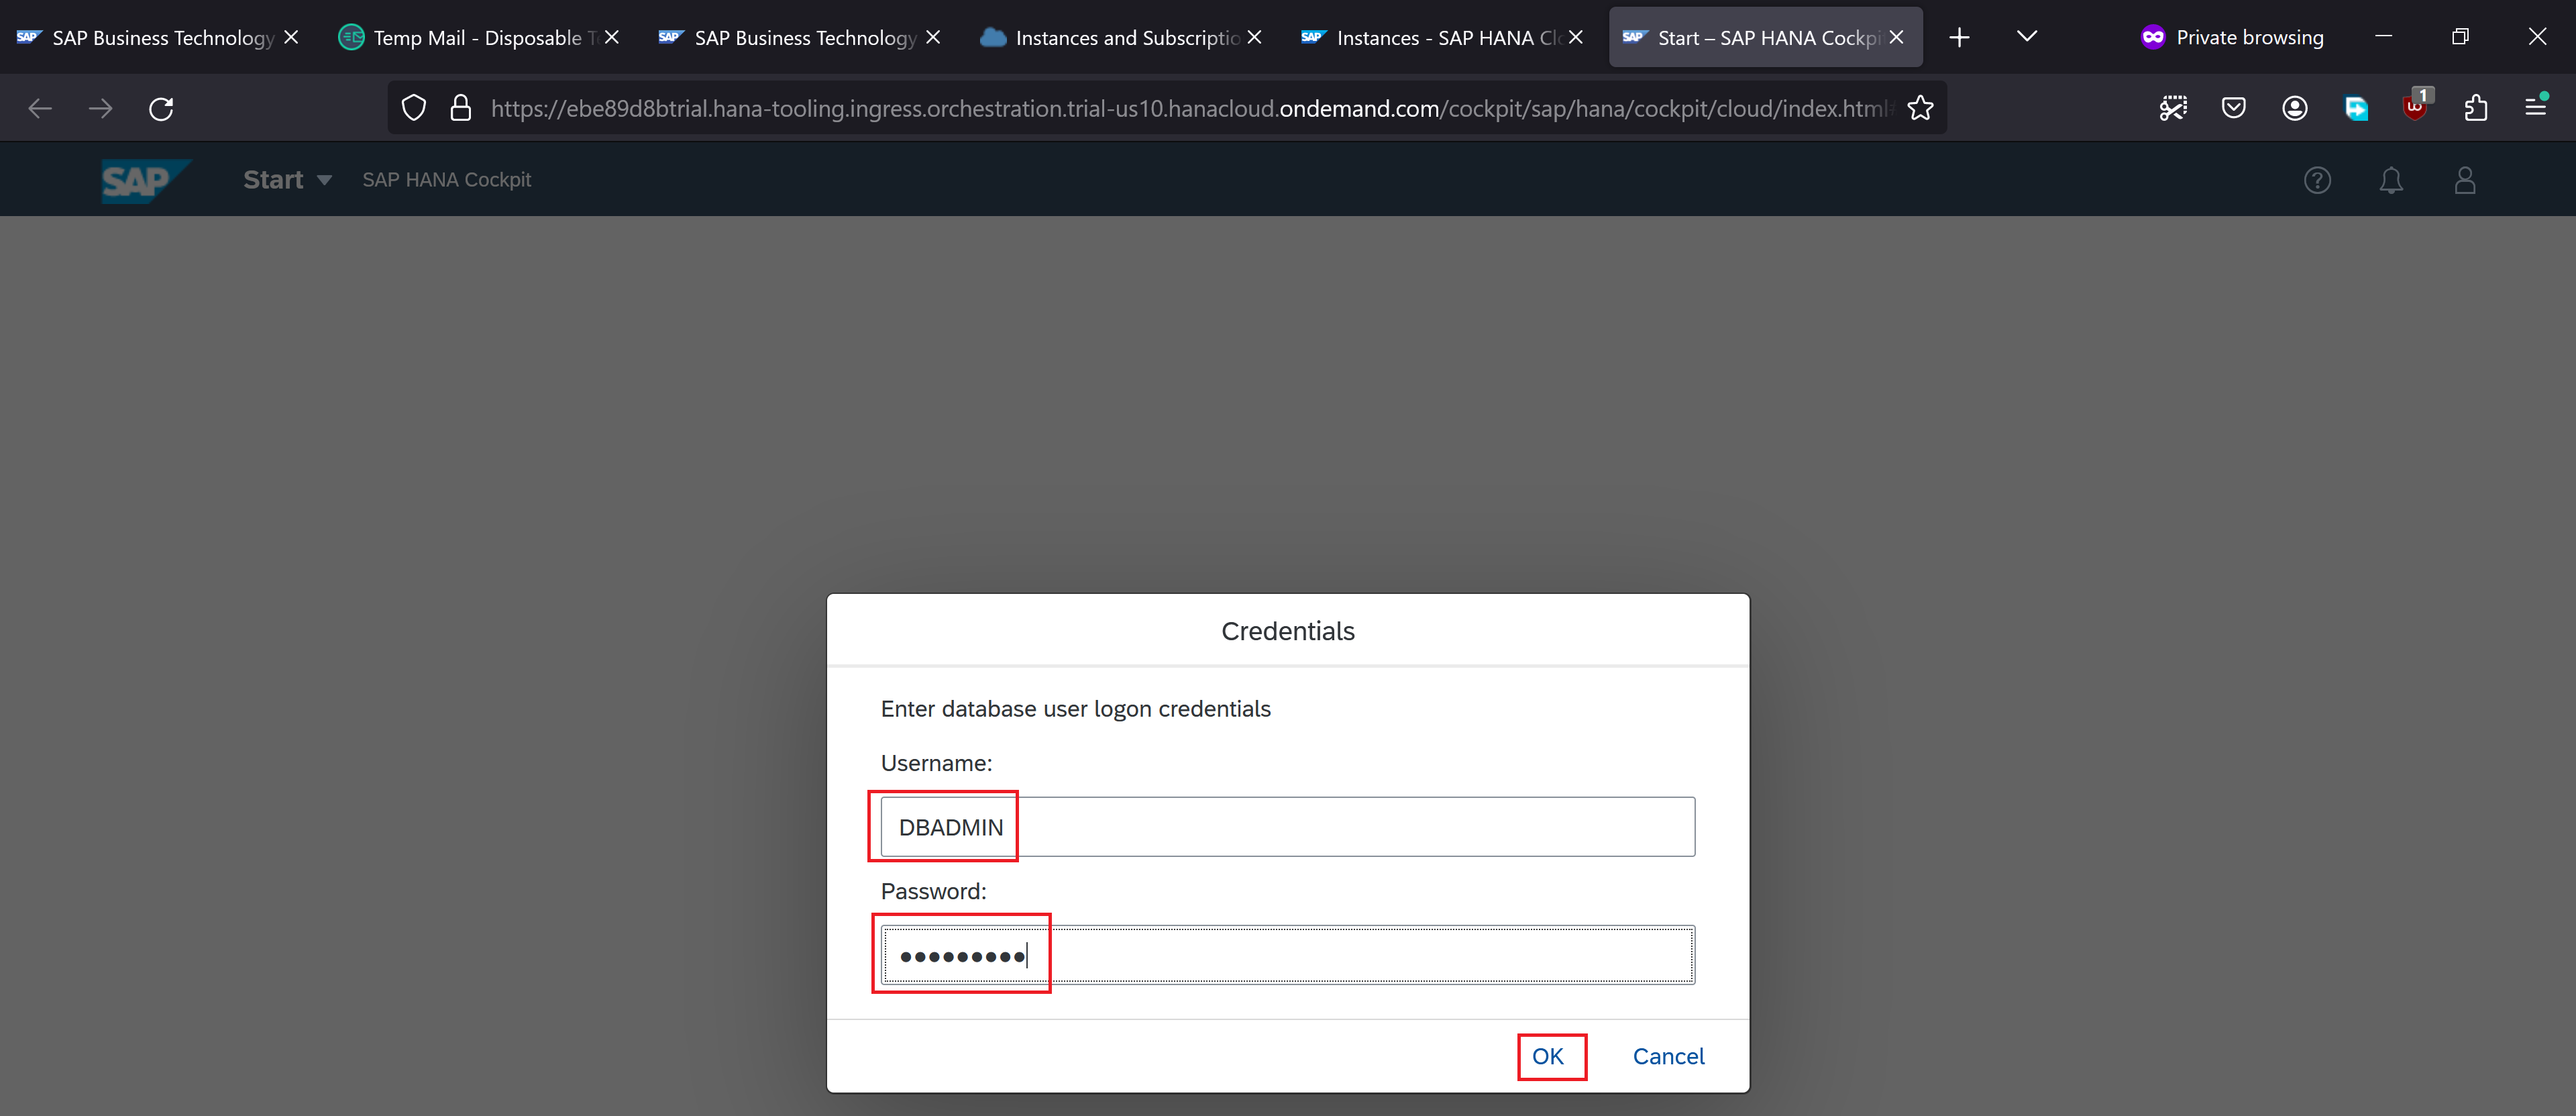Viewport: 2576px width, 1116px height.
Task: Open the user profile icon in SAP header
Action: 2464,180
